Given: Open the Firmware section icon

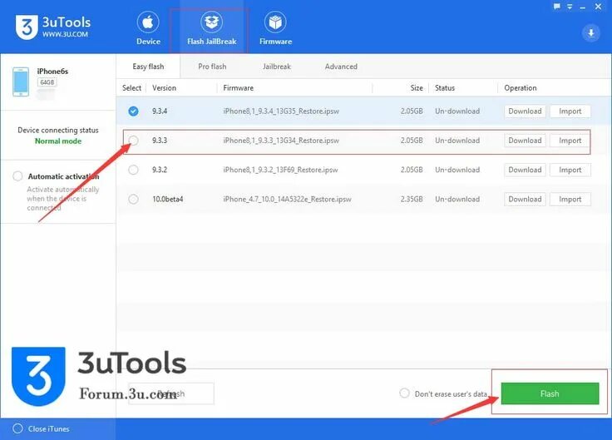Looking at the screenshot, I should [275, 22].
